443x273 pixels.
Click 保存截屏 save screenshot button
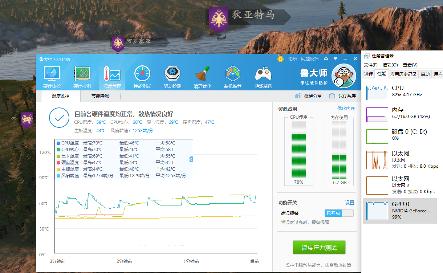(342, 96)
